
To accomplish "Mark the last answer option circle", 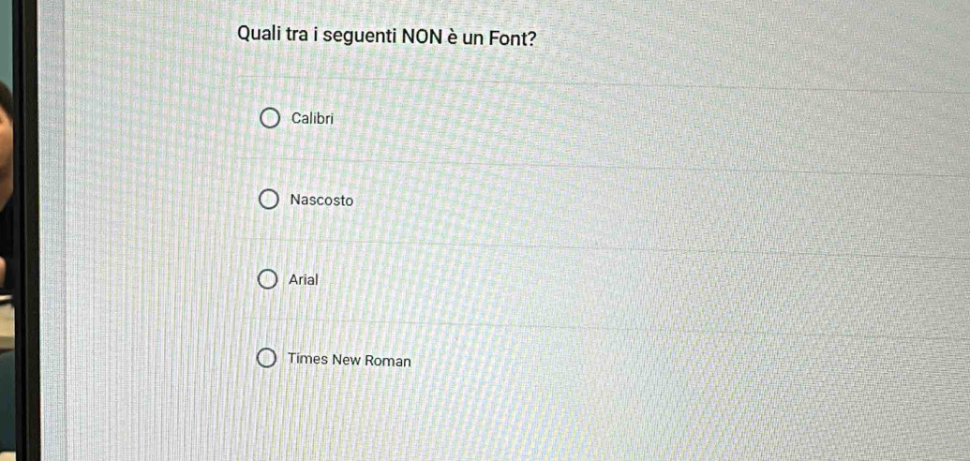I will 267,359.
